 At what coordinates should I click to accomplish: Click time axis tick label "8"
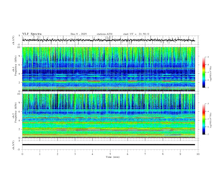pos(163,154)
